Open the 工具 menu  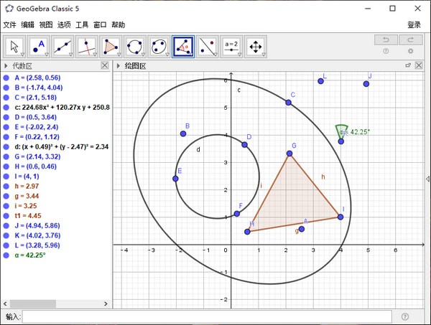click(x=82, y=24)
